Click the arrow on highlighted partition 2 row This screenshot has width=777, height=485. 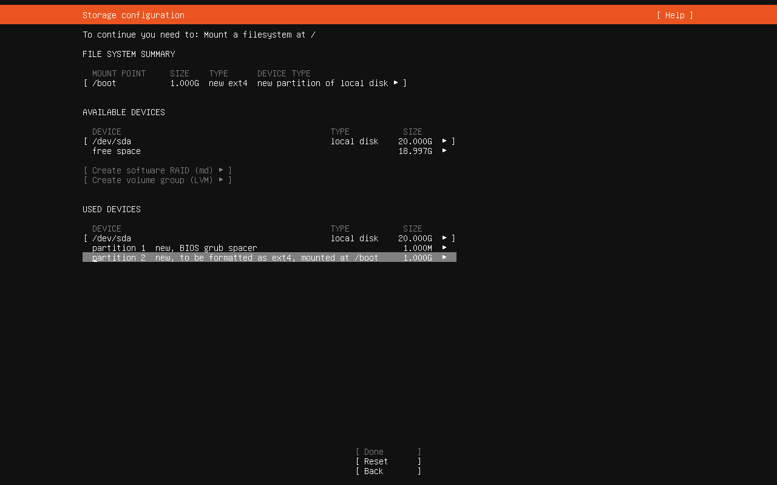pyautogui.click(x=444, y=258)
